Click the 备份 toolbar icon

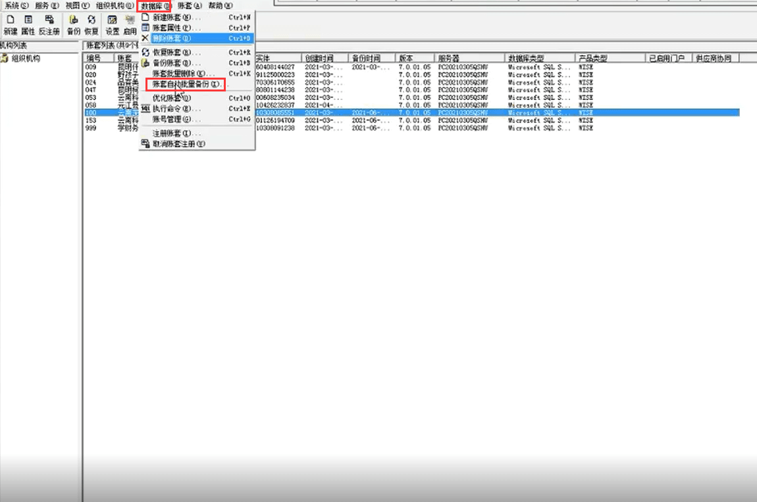73,24
